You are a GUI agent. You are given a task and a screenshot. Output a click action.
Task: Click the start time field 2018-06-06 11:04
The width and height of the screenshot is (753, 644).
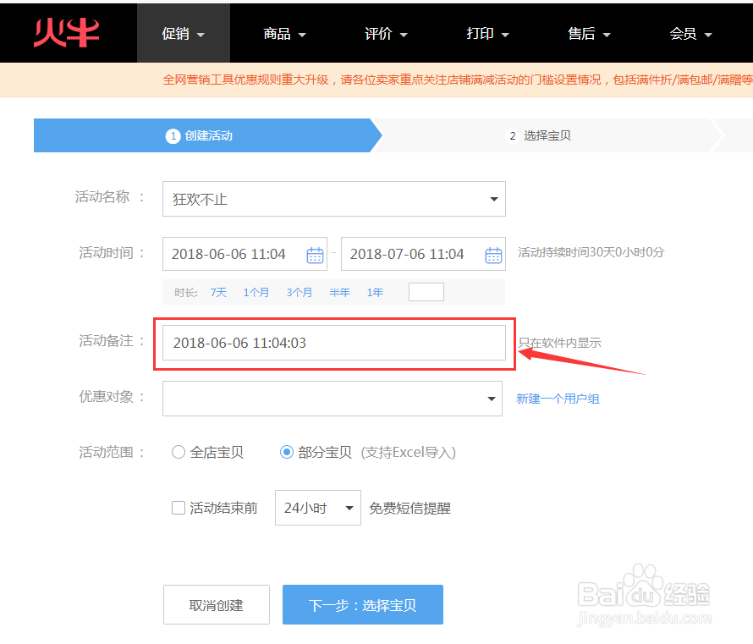pos(245,254)
